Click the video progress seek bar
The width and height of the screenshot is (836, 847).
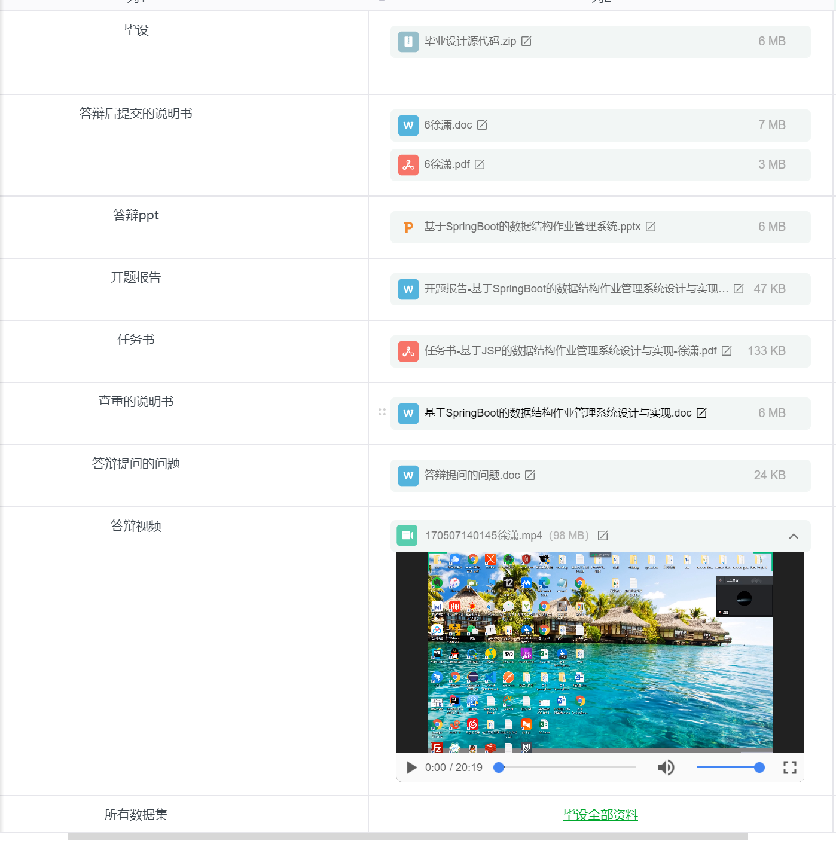pos(565,768)
